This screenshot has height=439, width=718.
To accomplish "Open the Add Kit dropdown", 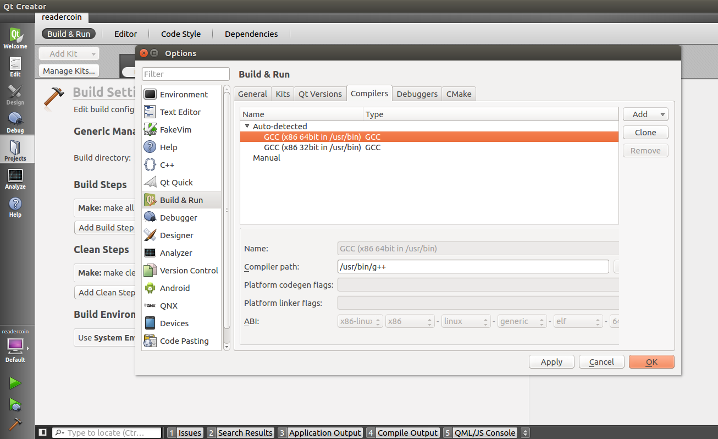I will point(69,54).
